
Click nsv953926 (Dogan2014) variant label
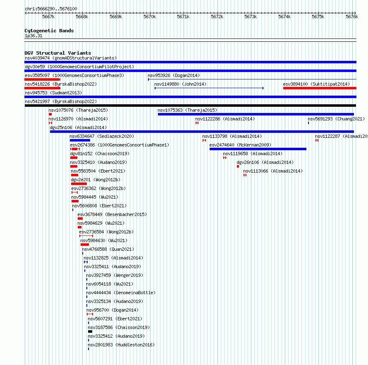click(174, 75)
